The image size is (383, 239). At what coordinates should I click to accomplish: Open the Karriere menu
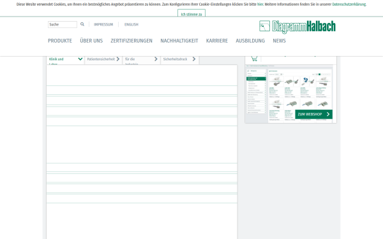[x=217, y=41]
